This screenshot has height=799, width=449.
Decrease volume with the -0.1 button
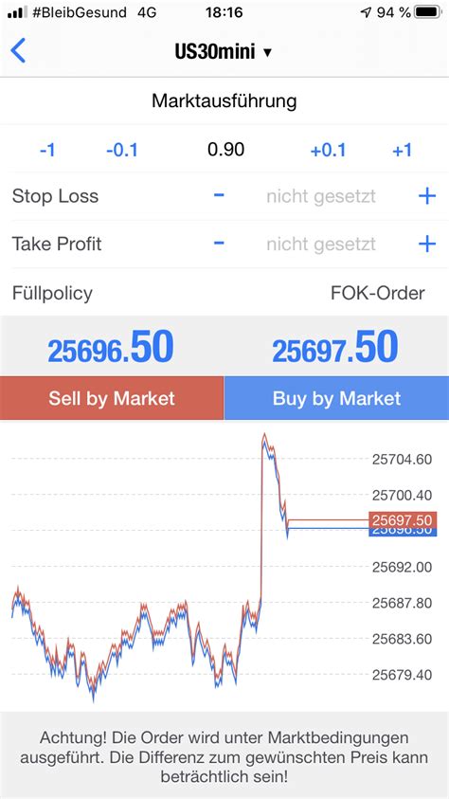tap(122, 151)
